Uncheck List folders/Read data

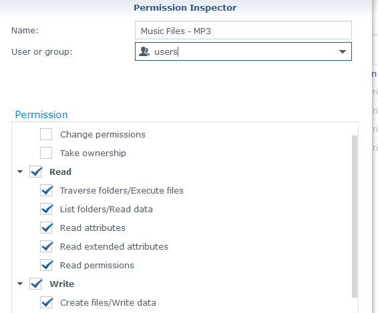46,209
